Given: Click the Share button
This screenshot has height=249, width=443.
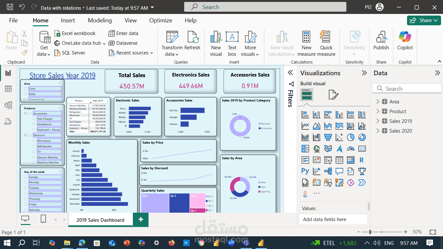Looking at the screenshot, I should (424, 20).
